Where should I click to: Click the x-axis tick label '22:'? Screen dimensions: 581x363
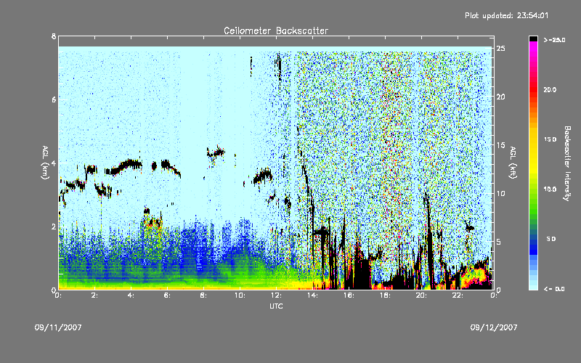point(458,295)
